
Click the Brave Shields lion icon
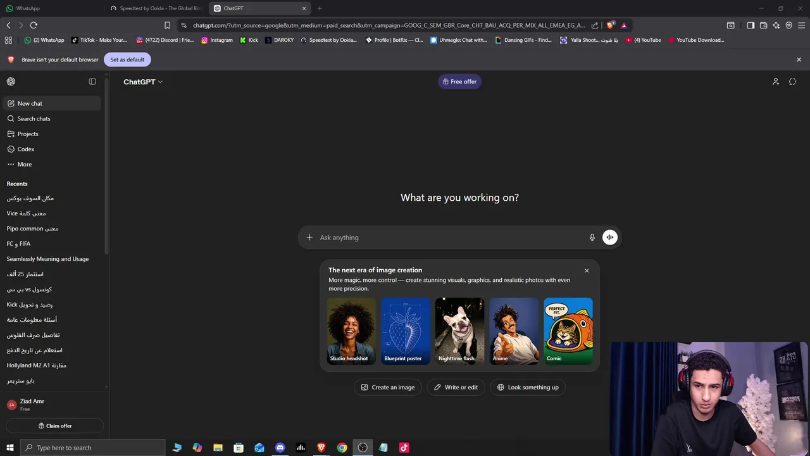610,25
